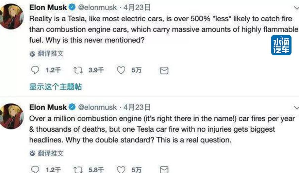Retweet the first tweet with 3.9千 retweets
This screenshot has height=173, width=299.
pyautogui.click(x=78, y=70)
